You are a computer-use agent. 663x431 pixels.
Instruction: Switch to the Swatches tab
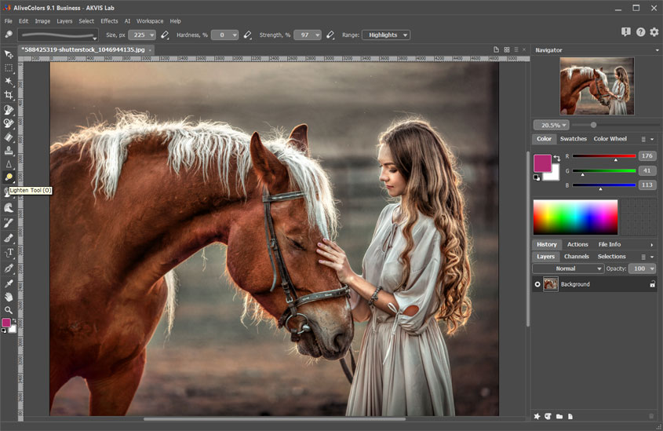coord(574,139)
